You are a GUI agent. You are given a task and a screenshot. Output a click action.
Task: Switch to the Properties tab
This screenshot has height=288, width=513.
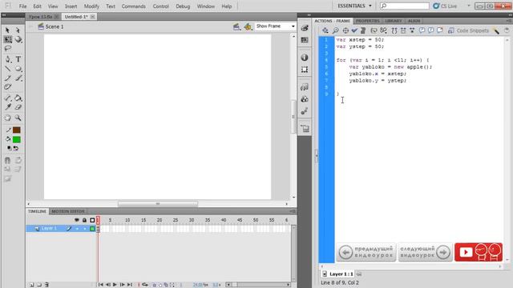click(x=368, y=21)
